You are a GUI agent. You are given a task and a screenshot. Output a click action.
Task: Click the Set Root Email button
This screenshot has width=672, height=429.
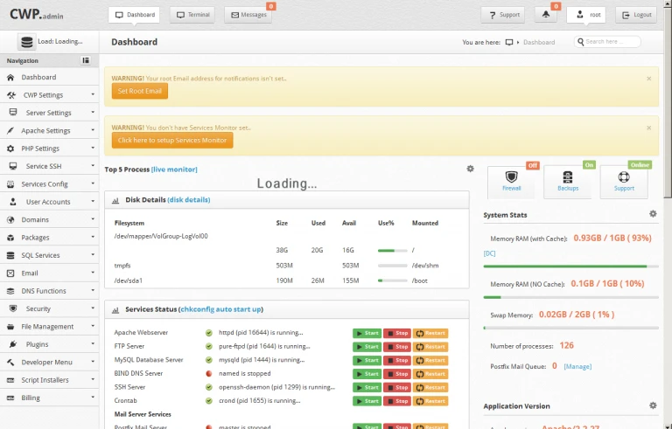(x=140, y=91)
